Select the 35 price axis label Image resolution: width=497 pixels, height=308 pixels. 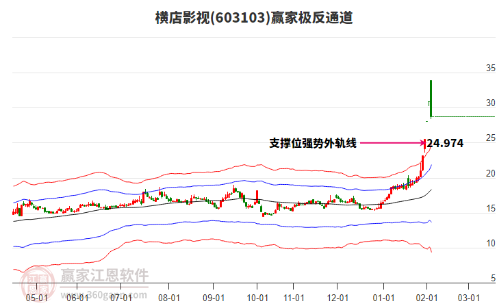(490, 68)
